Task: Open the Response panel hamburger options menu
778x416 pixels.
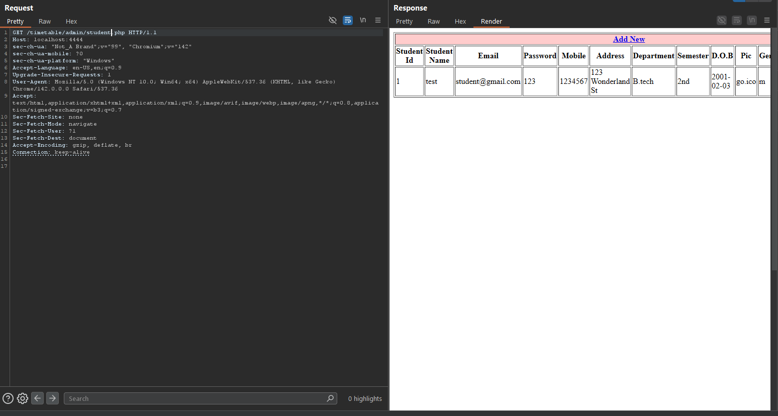Action: pyautogui.click(x=767, y=21)
